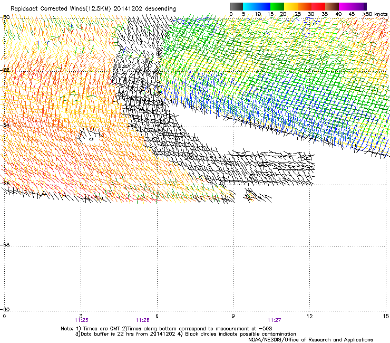Click the '>50 knots' legend label

click(x=375, y=14)
